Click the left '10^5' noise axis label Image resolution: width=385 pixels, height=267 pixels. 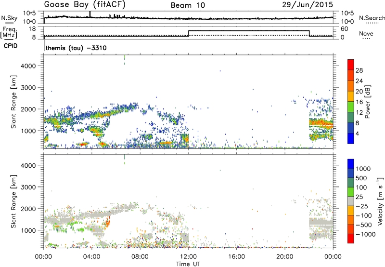[29, 13]
